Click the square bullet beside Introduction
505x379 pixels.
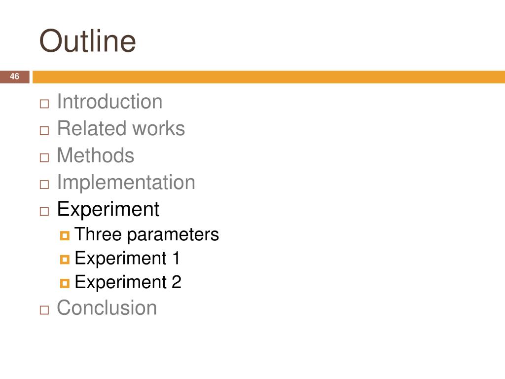pyautogui.click(x=44, y=104)
